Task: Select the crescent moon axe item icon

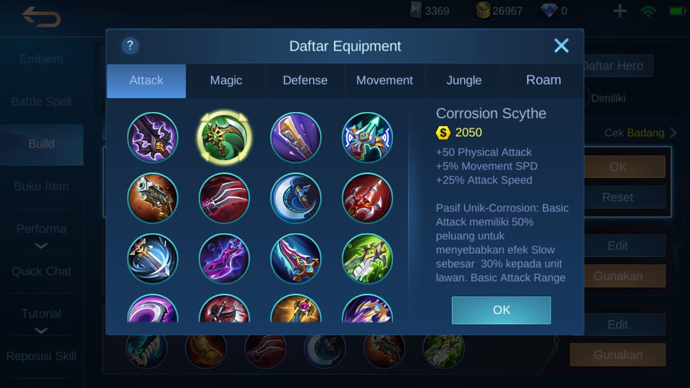Action: [295, 198]
